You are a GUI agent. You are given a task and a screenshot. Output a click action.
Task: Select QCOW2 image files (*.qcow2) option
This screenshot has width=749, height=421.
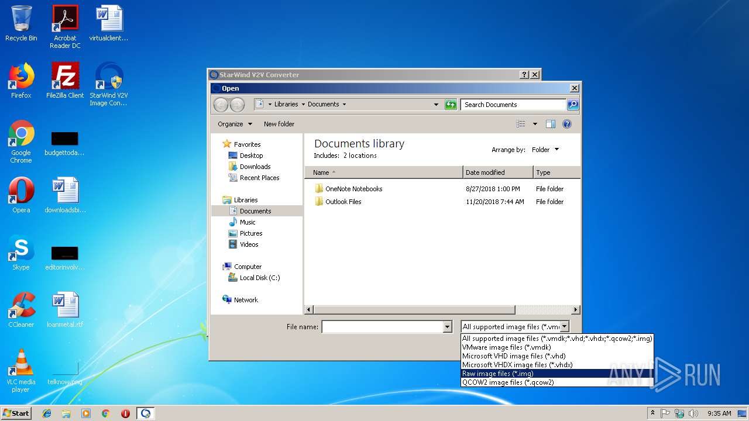pyautogui.click(x=557, y=382)
